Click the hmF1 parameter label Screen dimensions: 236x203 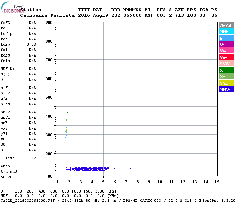click(5, 118)
